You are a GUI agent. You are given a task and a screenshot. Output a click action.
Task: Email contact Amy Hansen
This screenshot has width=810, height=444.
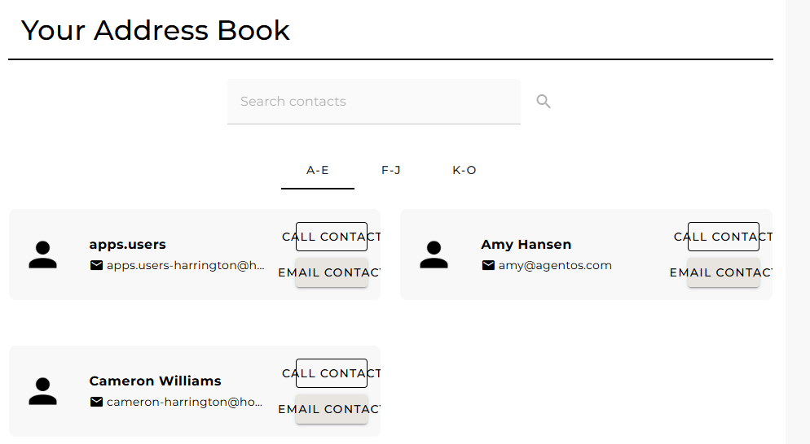click(x=724, y=272)
